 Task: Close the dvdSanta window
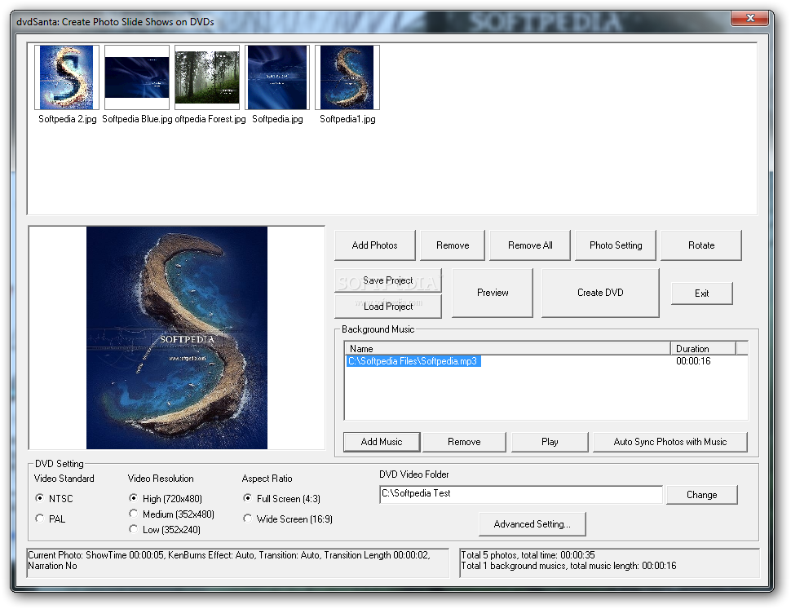(x=750, y=18)
